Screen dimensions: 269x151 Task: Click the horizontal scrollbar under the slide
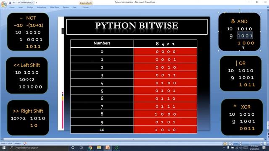click(x=133, y=139)
